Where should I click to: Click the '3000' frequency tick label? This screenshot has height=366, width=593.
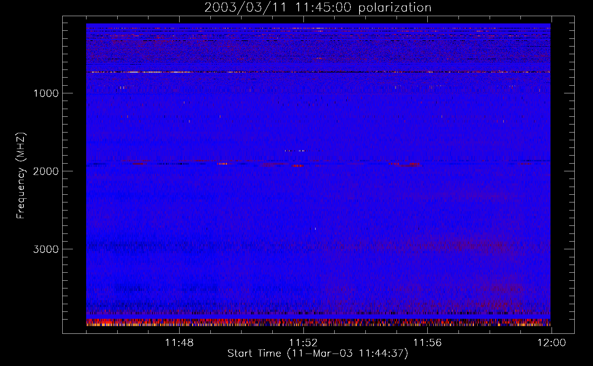click(46, 249)
